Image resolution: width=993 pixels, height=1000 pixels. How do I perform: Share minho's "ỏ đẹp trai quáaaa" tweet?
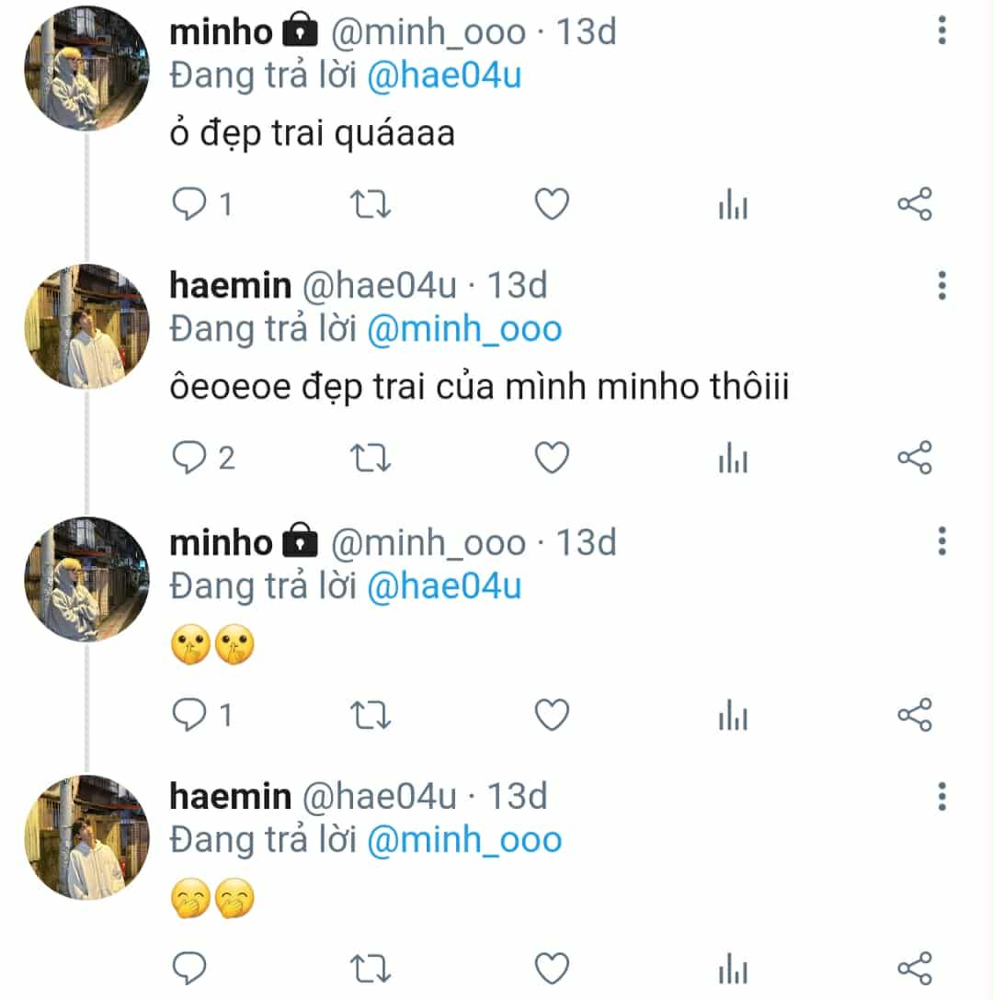coord(914,204)
